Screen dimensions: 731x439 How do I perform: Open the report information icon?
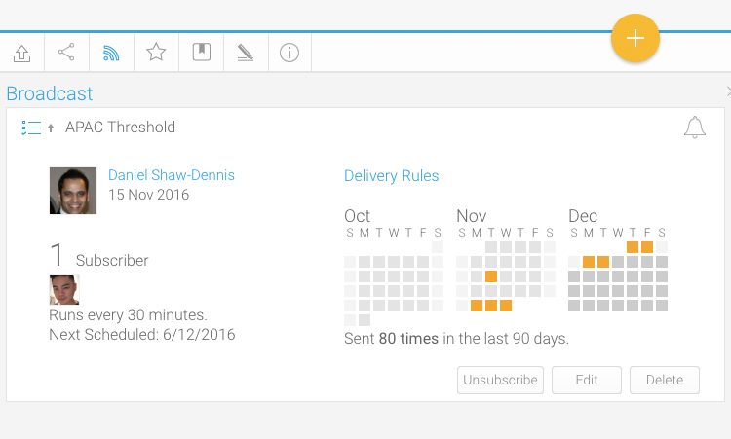[x=289, y=53]
